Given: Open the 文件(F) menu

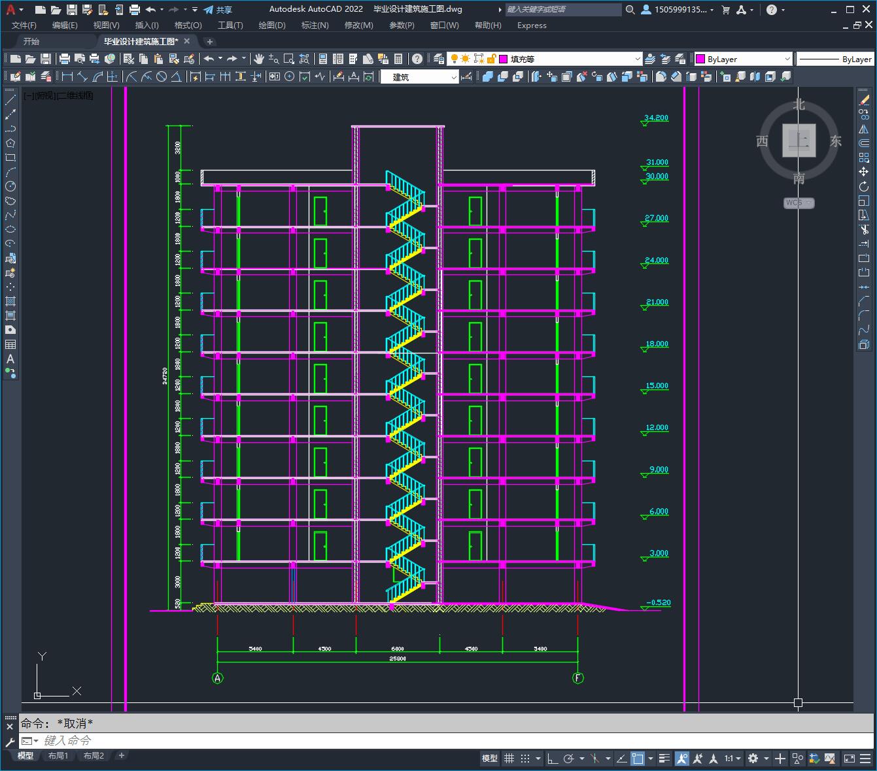Looking at the screenshot, I should click(x=24, y=25).
